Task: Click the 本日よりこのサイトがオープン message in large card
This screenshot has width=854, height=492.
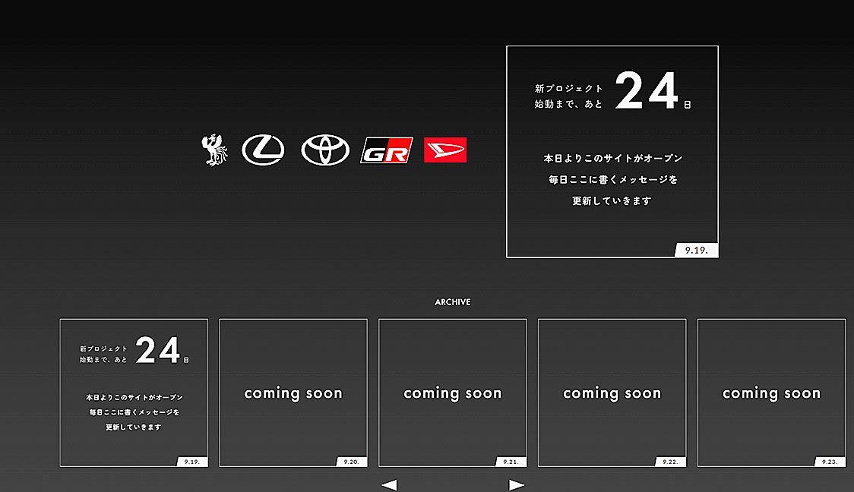Action: click(x=612, y=159)
